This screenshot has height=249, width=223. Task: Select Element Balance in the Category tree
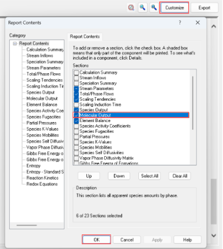click(x=42, y=105)
